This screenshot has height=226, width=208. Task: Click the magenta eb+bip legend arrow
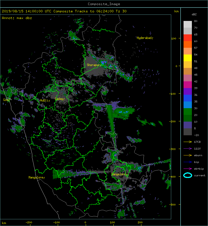tap(188, 169)
